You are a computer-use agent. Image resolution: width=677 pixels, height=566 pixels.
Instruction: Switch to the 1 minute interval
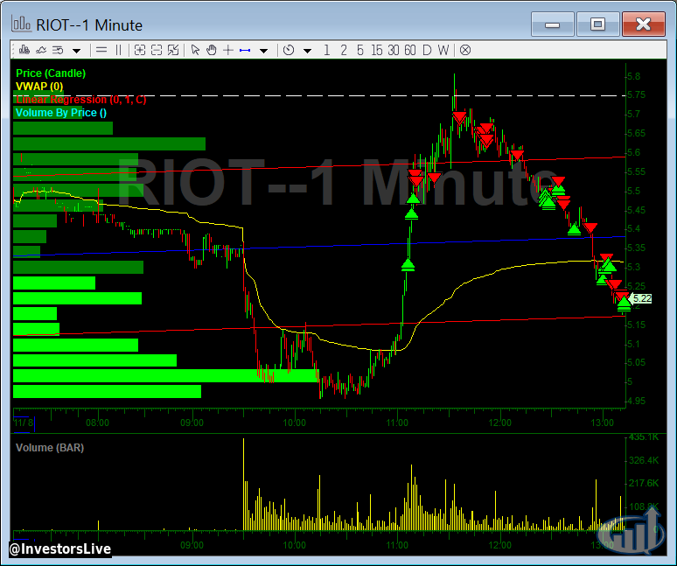click(327, 51)
